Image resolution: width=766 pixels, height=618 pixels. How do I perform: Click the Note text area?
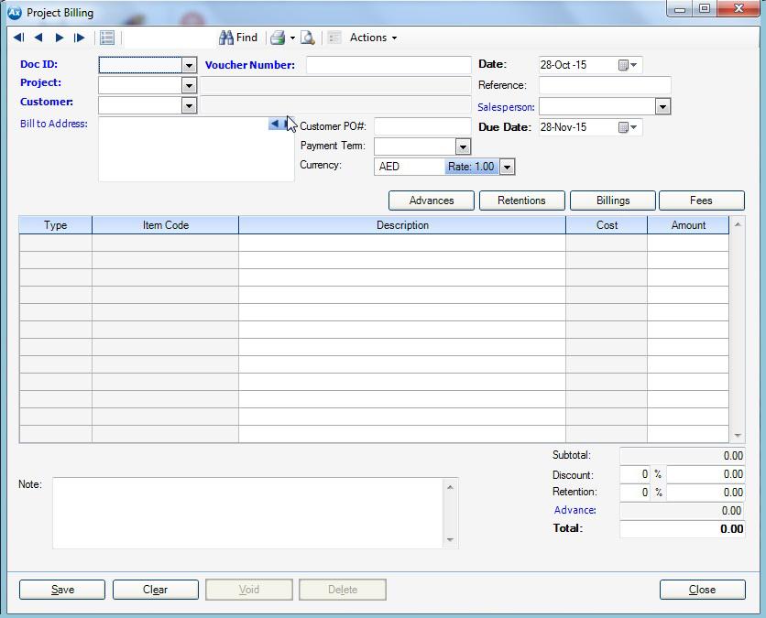pyautogui.click(x=247, y=513)
